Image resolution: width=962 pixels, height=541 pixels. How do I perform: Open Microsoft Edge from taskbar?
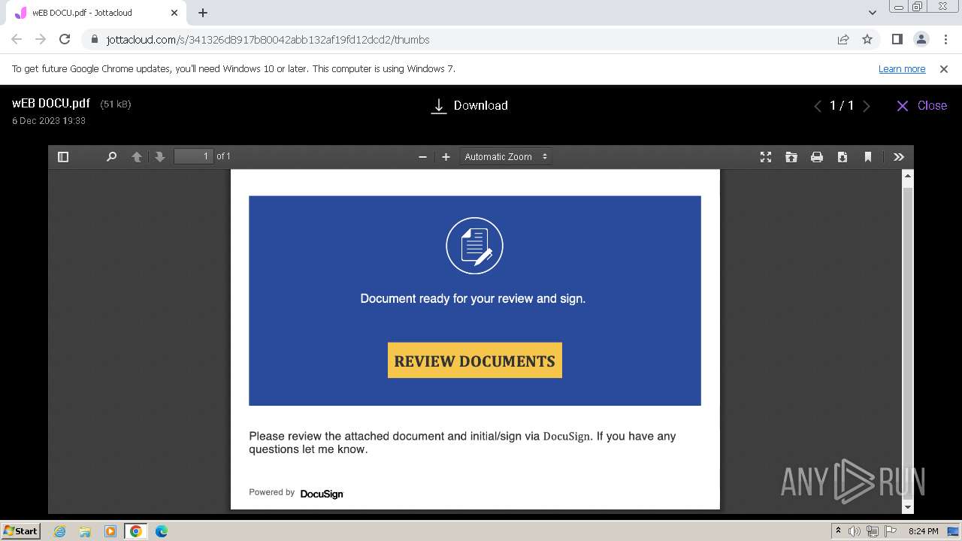(162, 531)
